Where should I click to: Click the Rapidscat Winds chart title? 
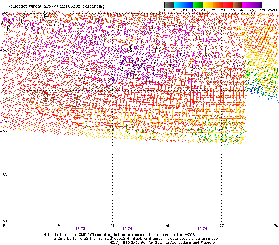click(x=56, y=6)
